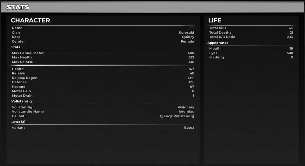Click the Total K/D Ratio label
This screenshot has height=166, width=305.
point(222,37)
